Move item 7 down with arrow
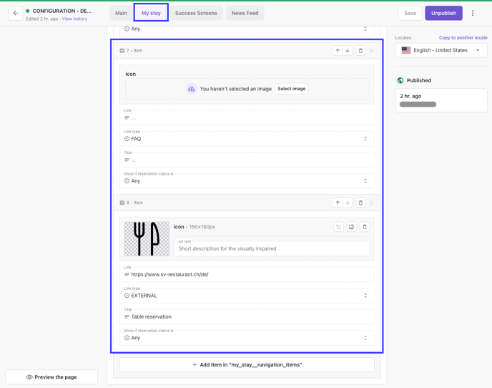Screen dimensions: 492x388 pyautogui.click(x=348, y=51)
